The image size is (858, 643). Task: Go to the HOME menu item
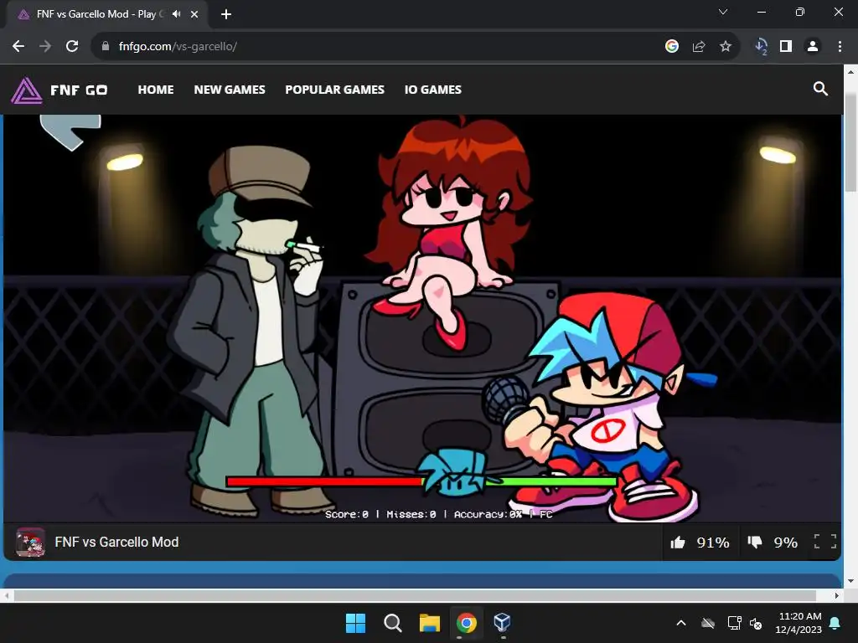pos(155,90)
